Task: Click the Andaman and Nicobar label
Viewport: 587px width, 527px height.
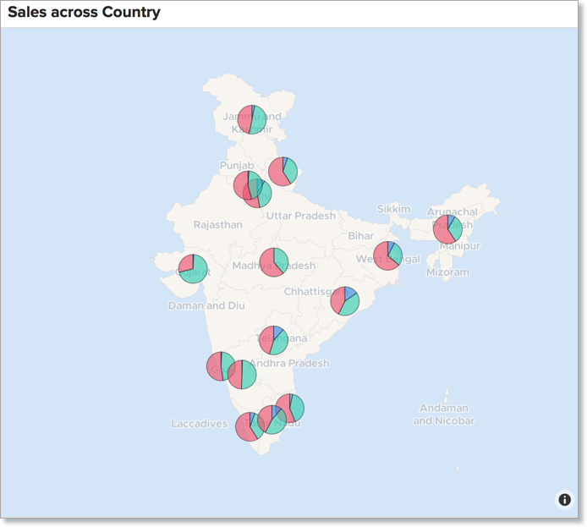Action: coord(443,414)
